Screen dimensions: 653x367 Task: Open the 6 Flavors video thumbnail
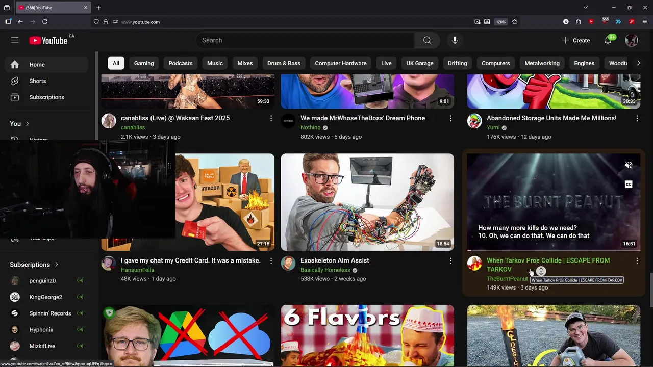pyautogui.click(x=367, y=335)
